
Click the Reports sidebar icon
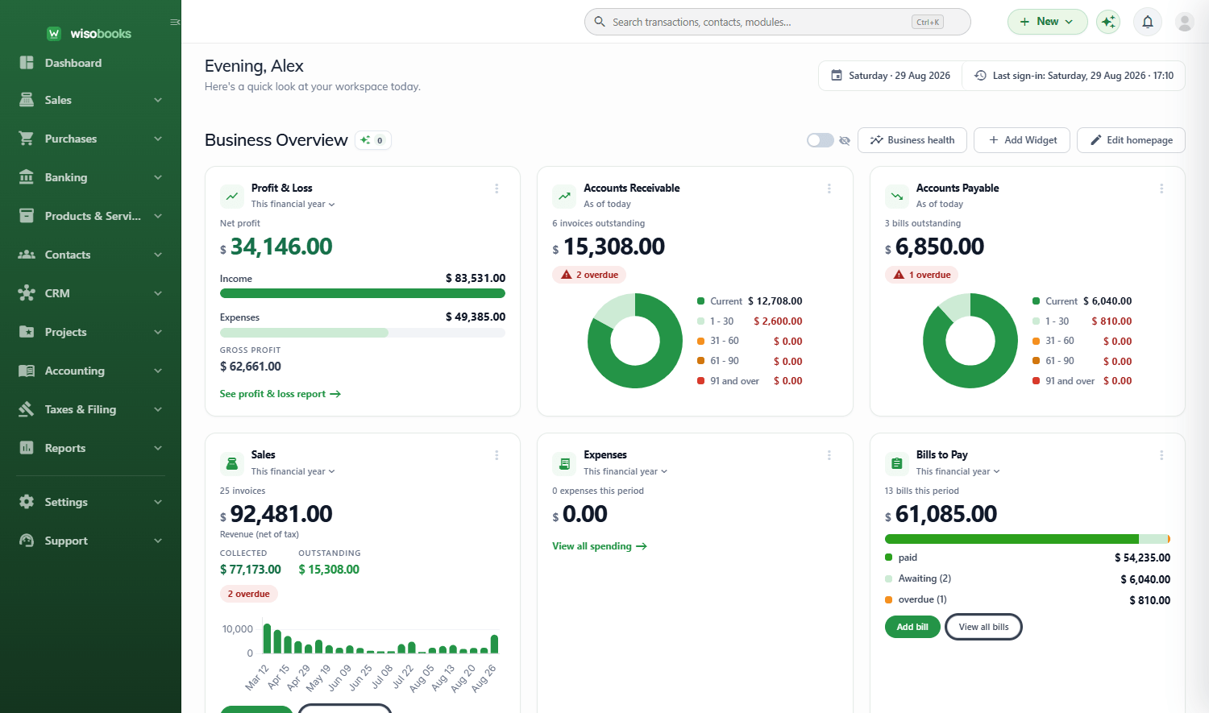tap(27, 448)
